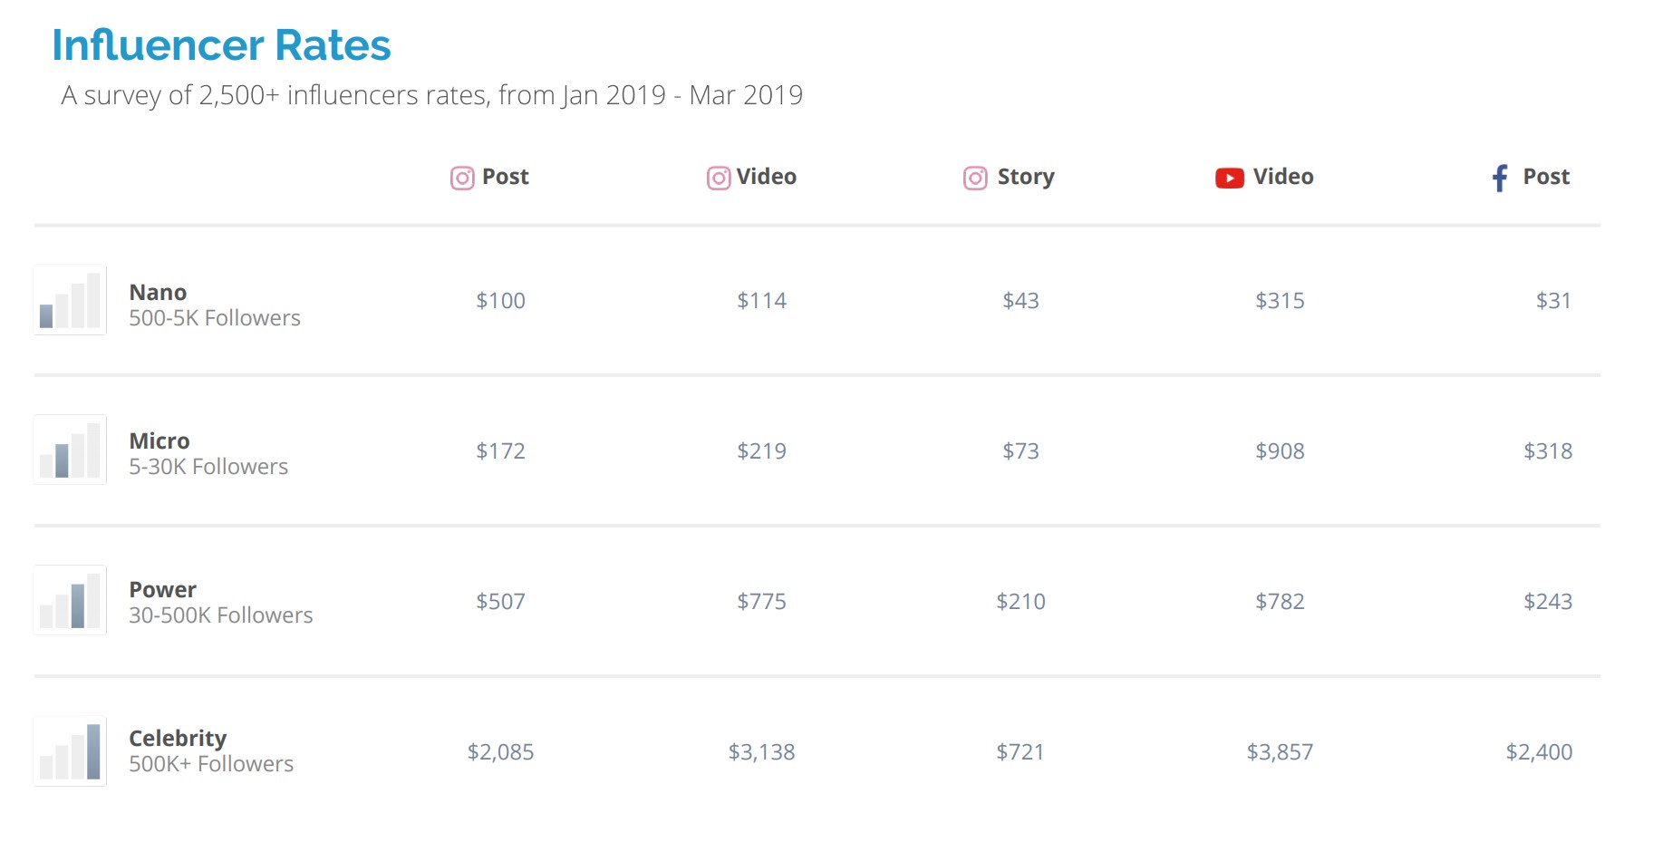1653x842 pixels.
Task: Click the Nano row label
Action: point(158,293)
